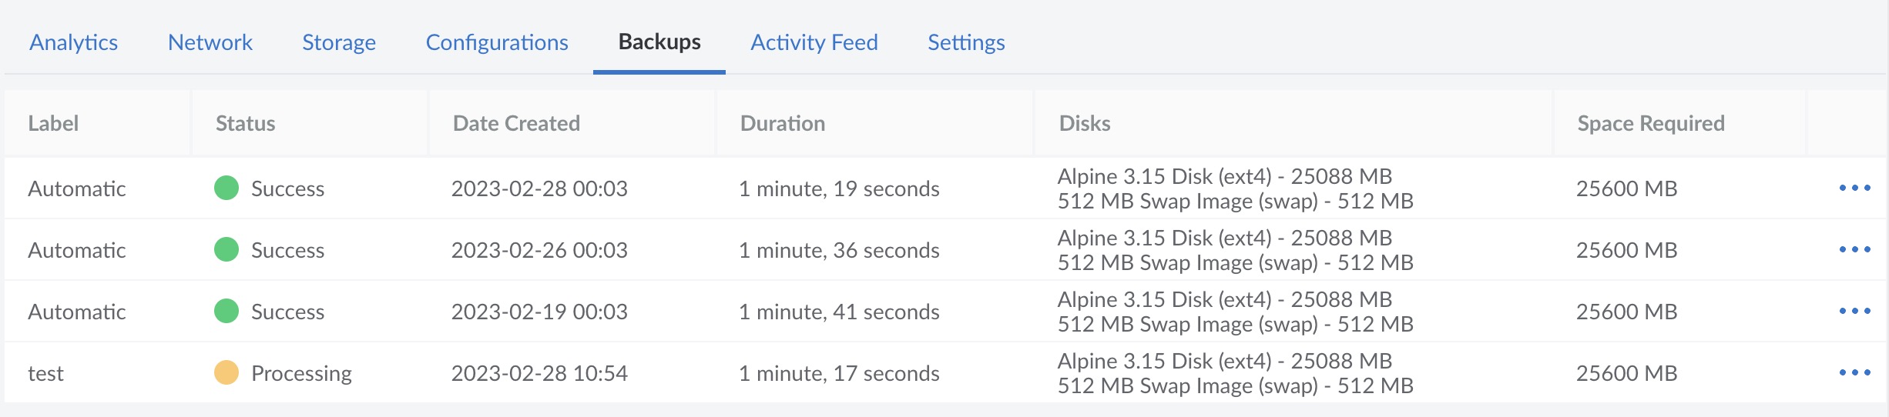Screen dimensions: 1889x417
Task: Open actions menu for 2023-02-28 00:03 backup
Action: [x=1854, y=188]
